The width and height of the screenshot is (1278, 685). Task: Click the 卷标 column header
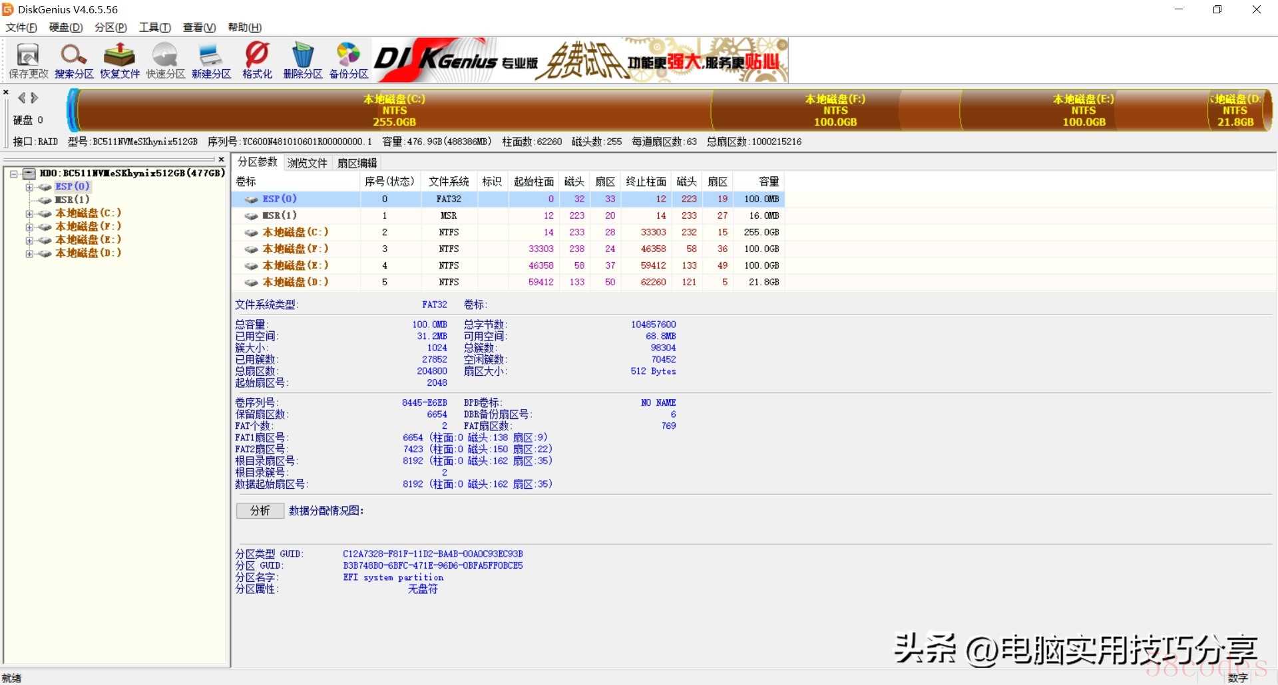pos(296,182)
